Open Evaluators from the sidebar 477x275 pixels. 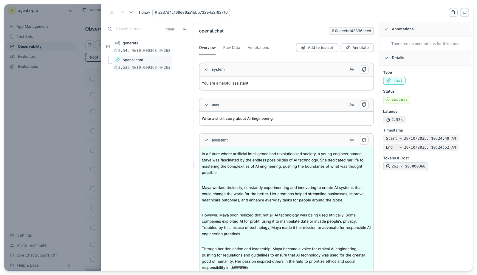[27, 56]
